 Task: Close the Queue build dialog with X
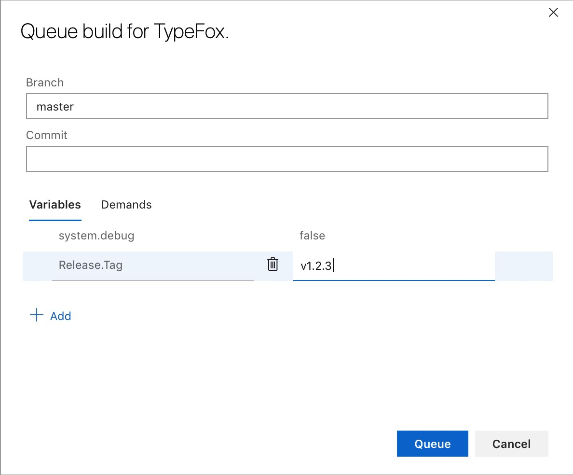[x=553, y=13]
